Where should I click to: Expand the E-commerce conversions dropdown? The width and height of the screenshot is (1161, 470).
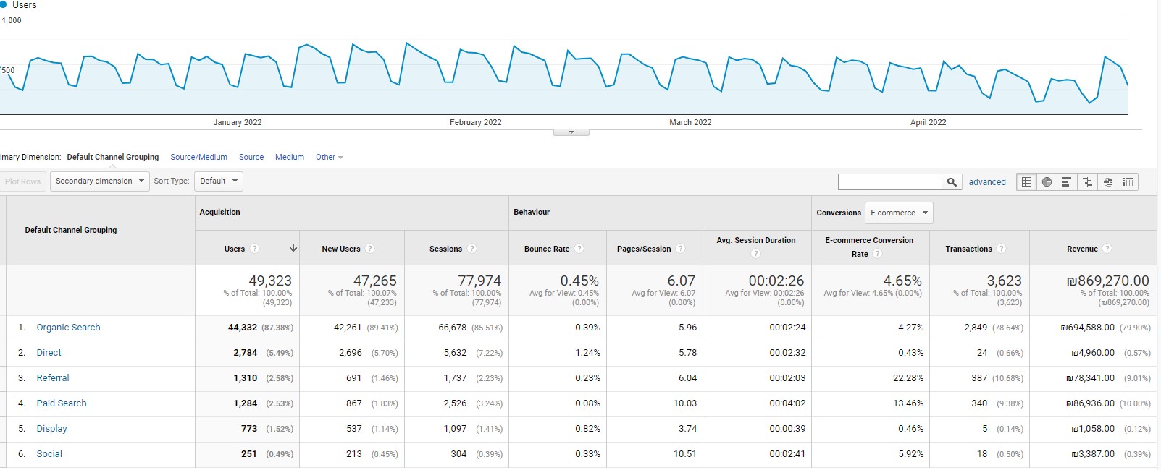899,213
